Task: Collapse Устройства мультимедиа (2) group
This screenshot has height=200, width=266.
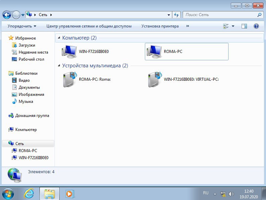Action: 59,66
